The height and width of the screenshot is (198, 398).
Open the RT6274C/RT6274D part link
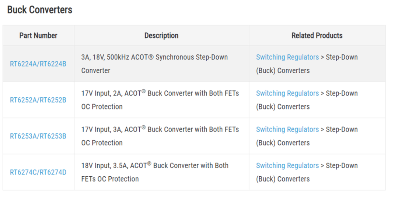38,172
